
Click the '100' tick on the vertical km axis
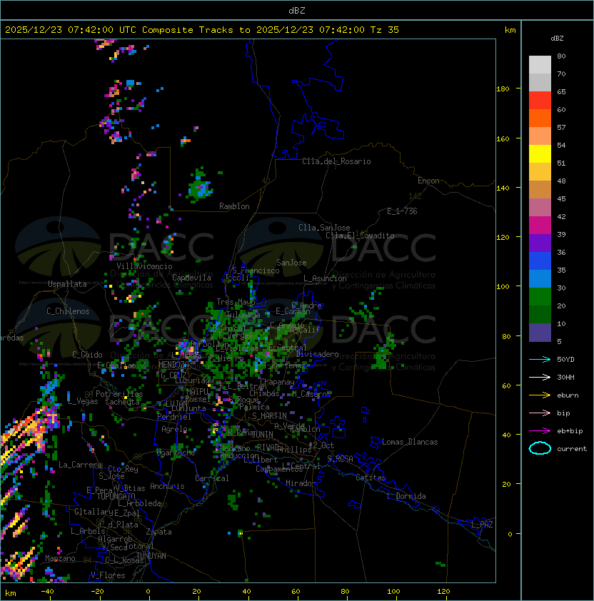pyautogui.click(x=503, y=287)
